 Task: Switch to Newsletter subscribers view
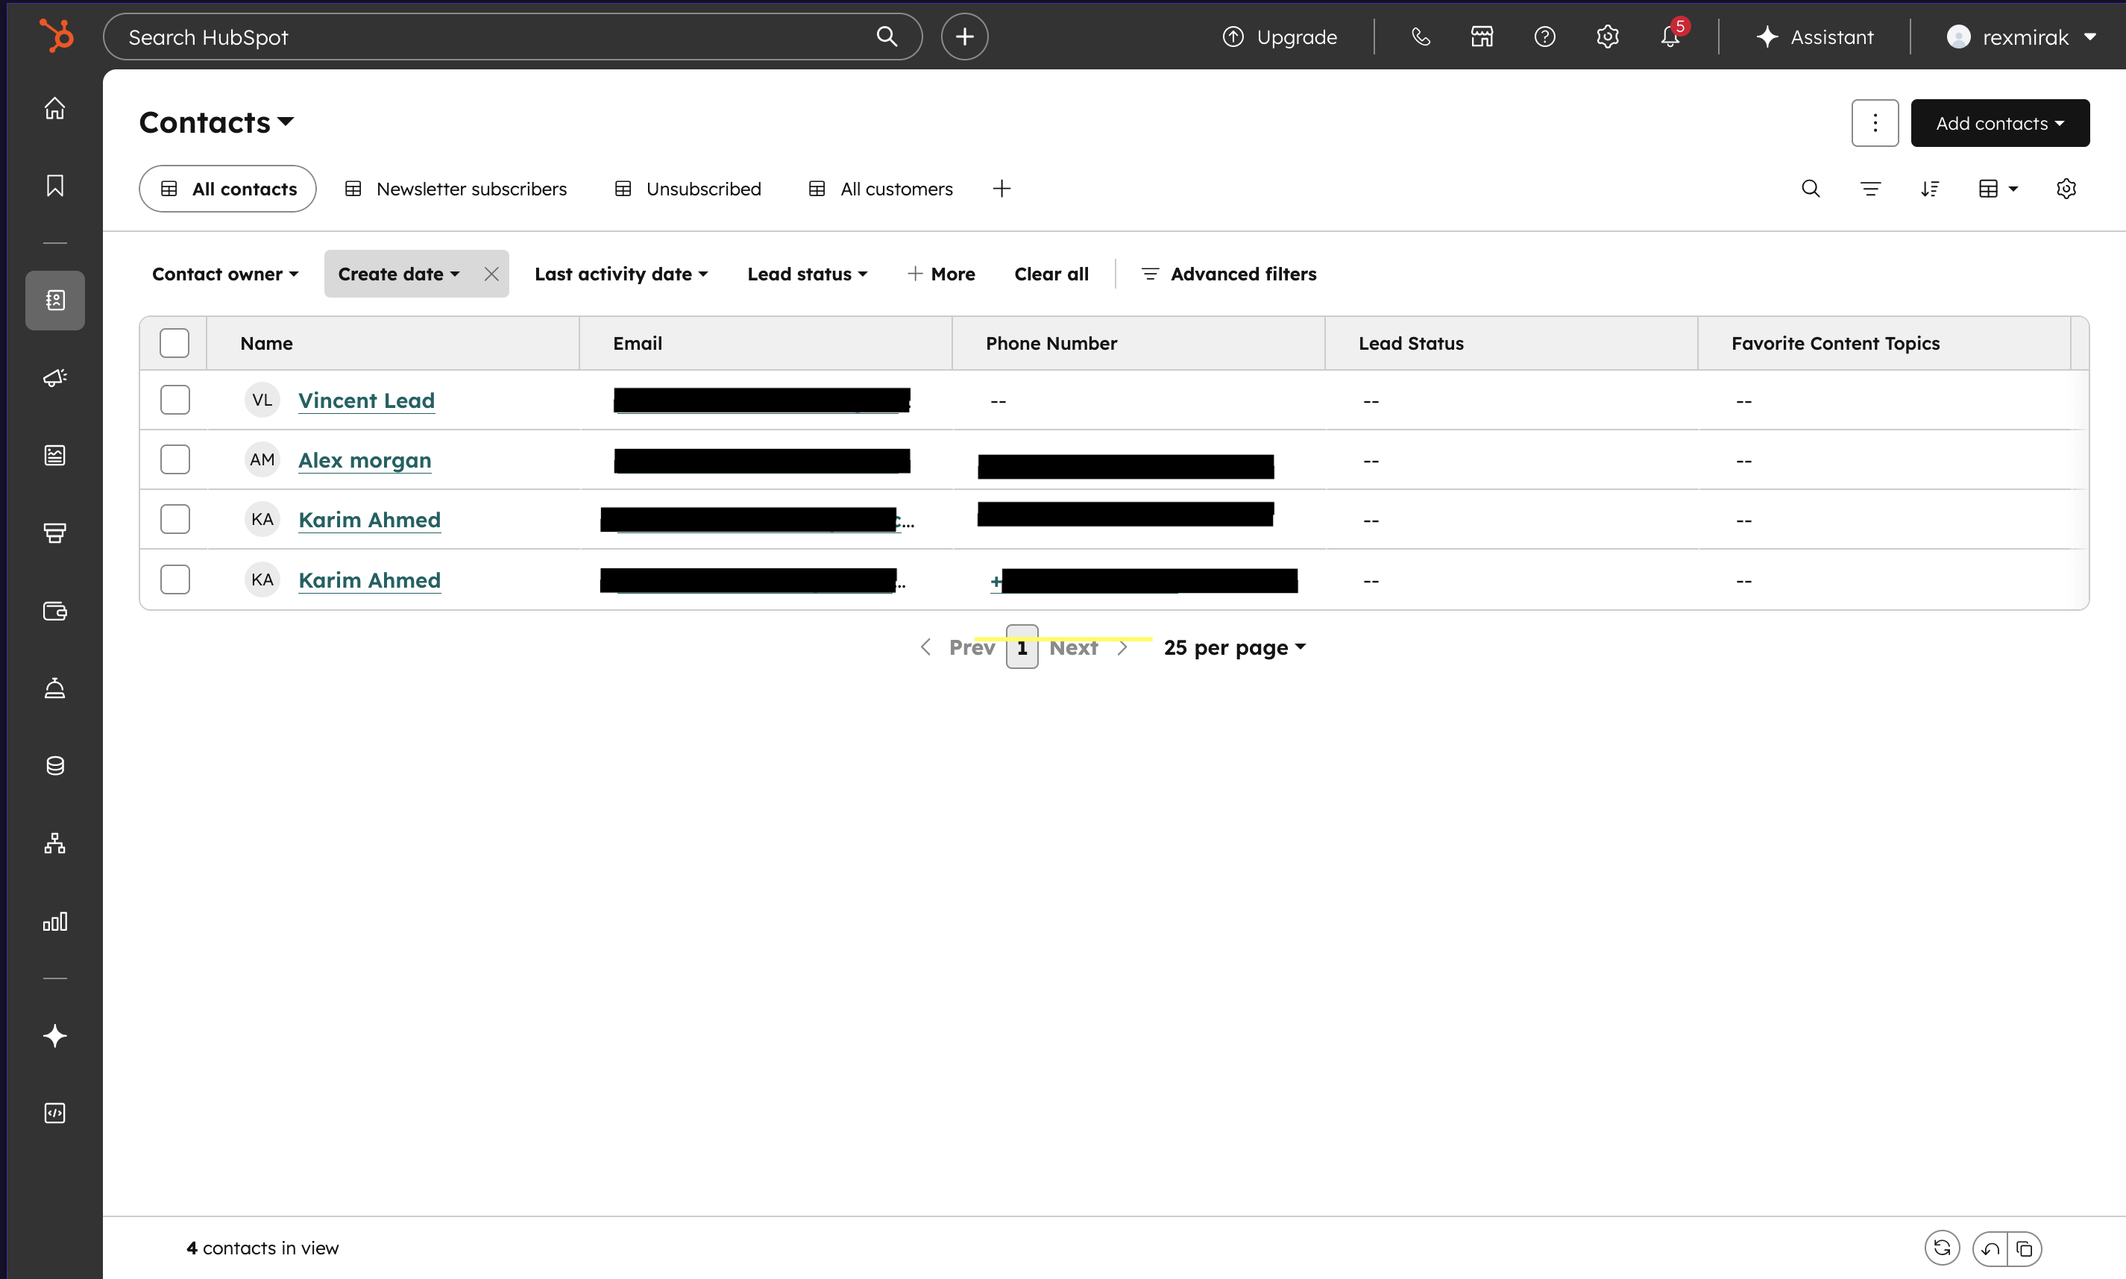tap(456, 189)
